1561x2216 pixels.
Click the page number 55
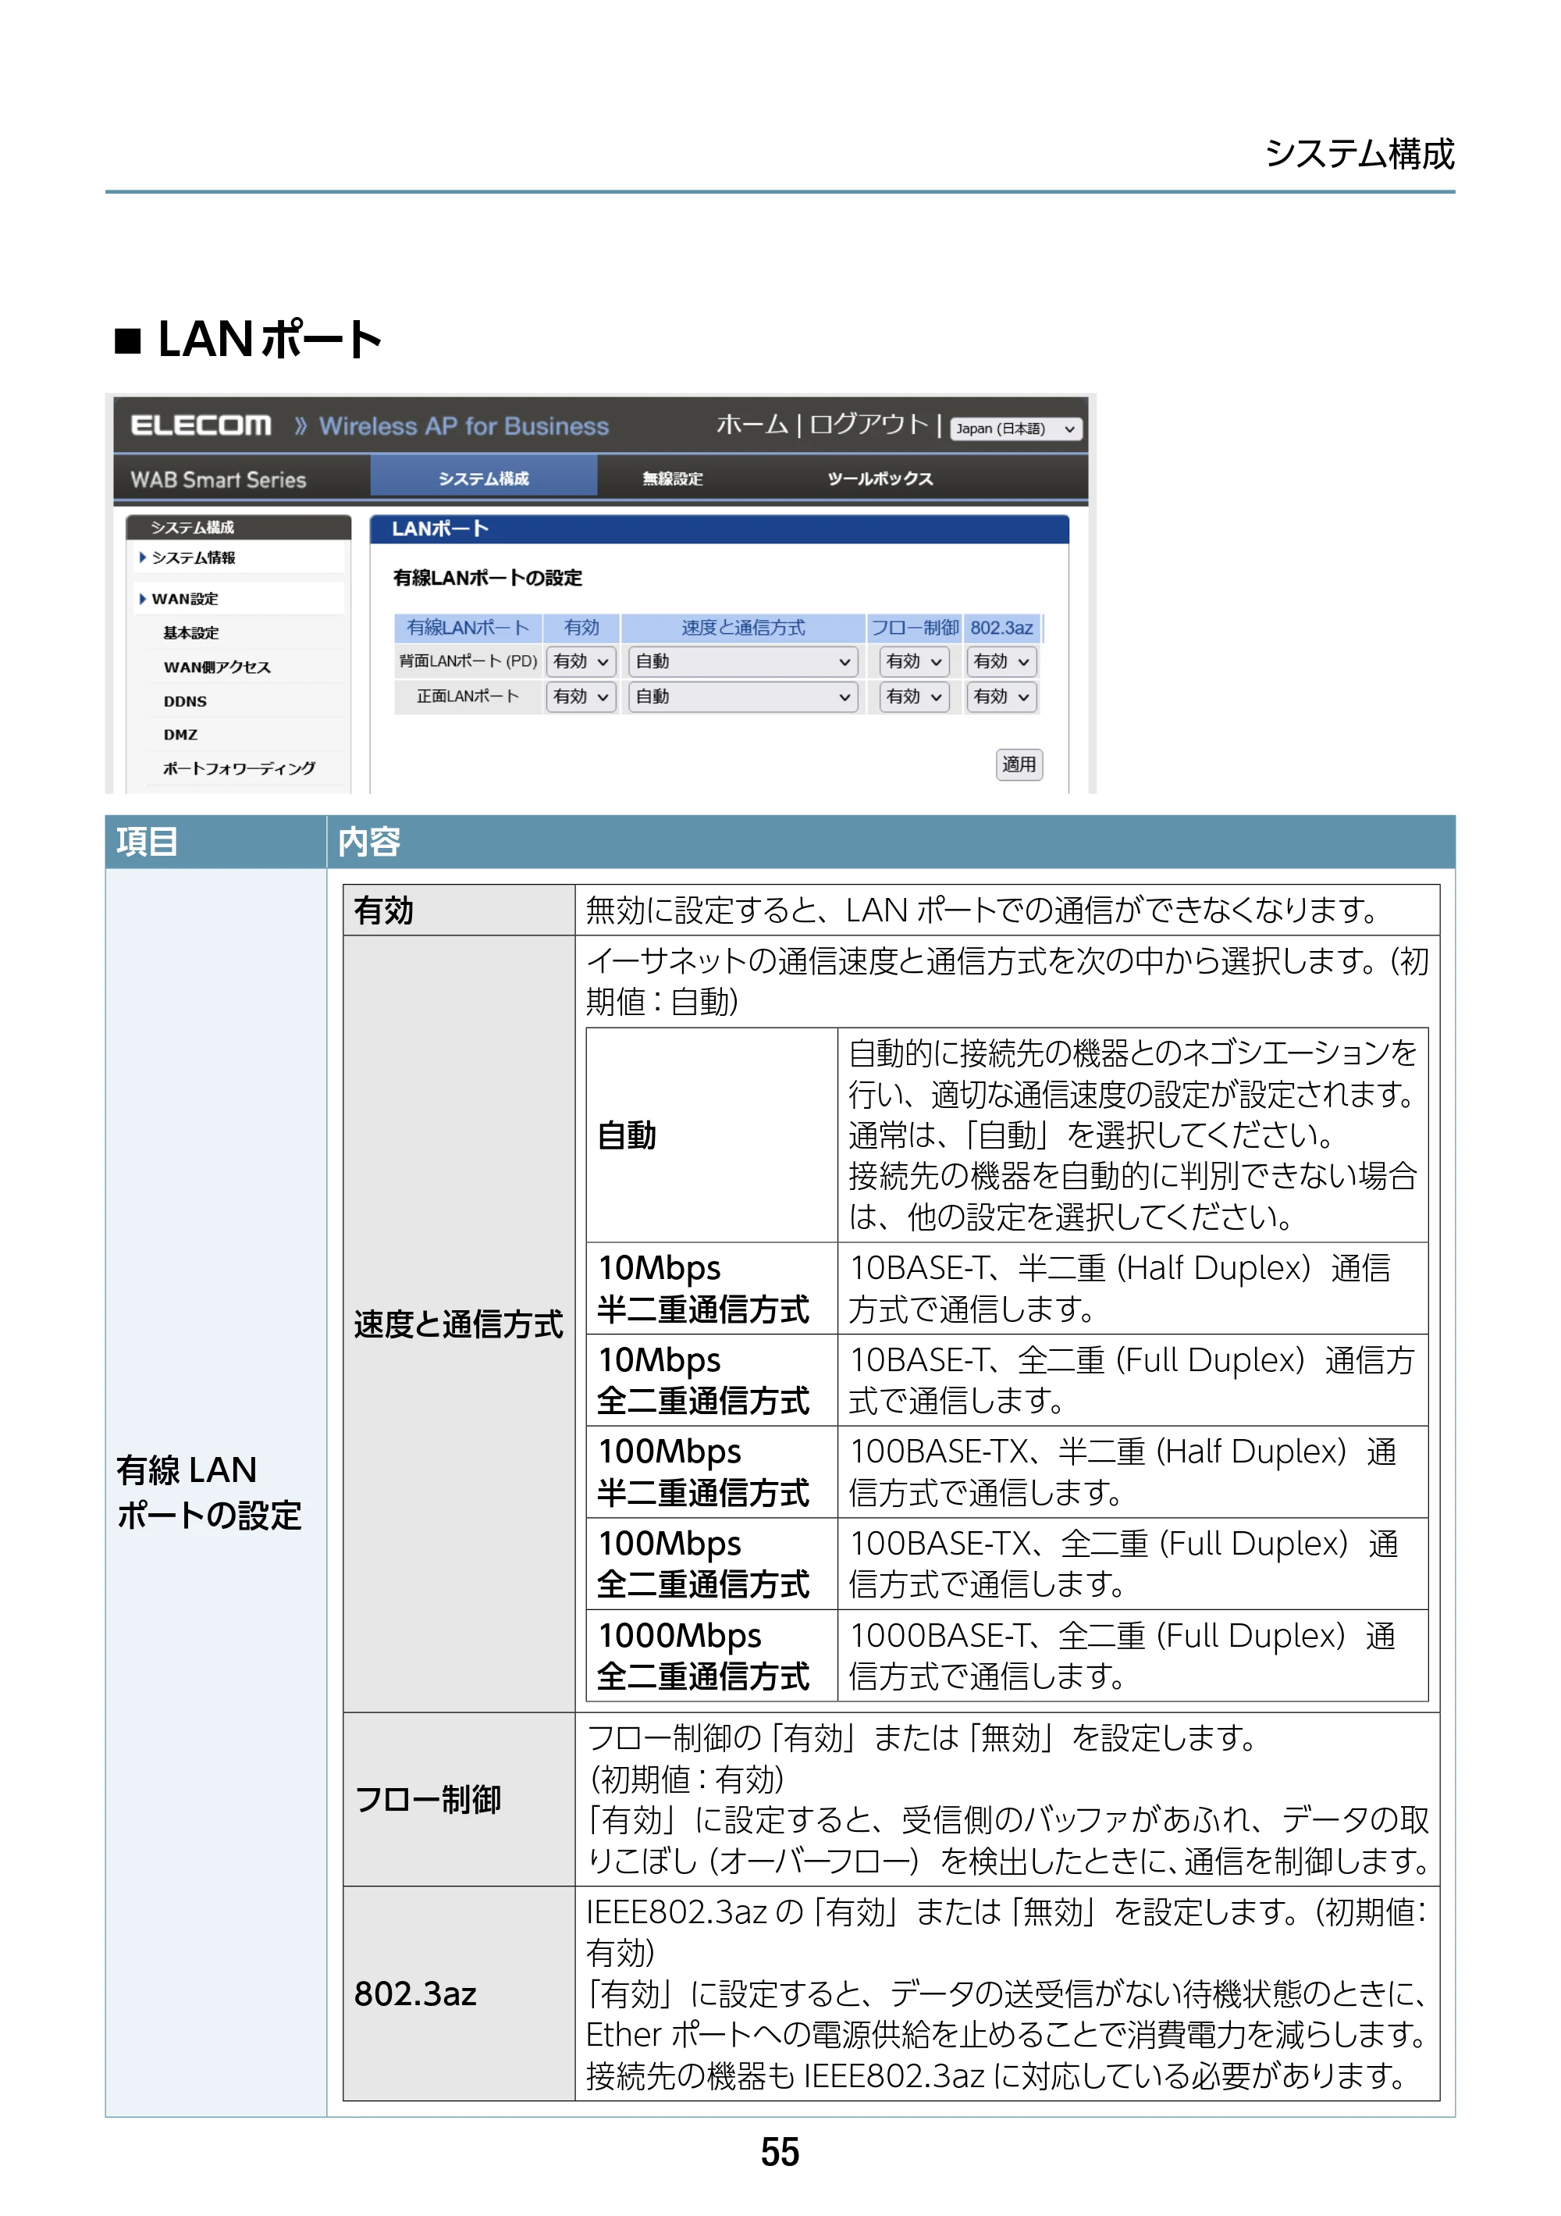[x=780, y=2152]
